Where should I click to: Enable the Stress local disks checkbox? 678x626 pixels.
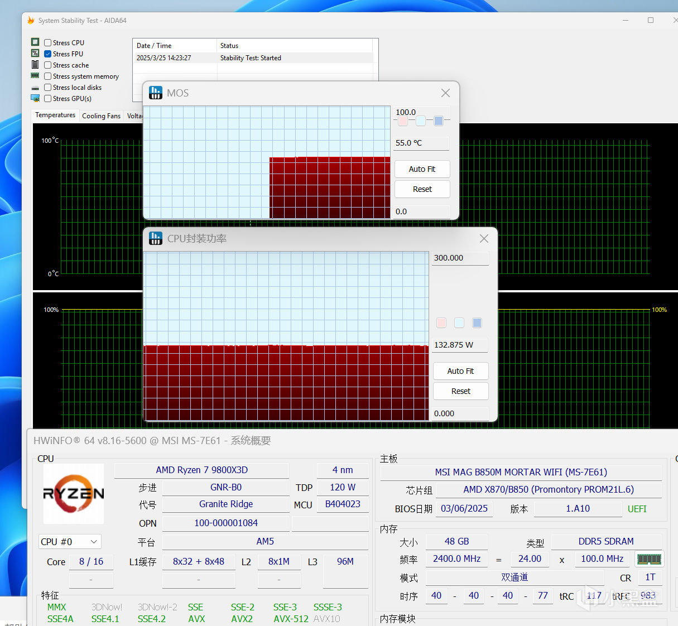(x=48, y=87)
